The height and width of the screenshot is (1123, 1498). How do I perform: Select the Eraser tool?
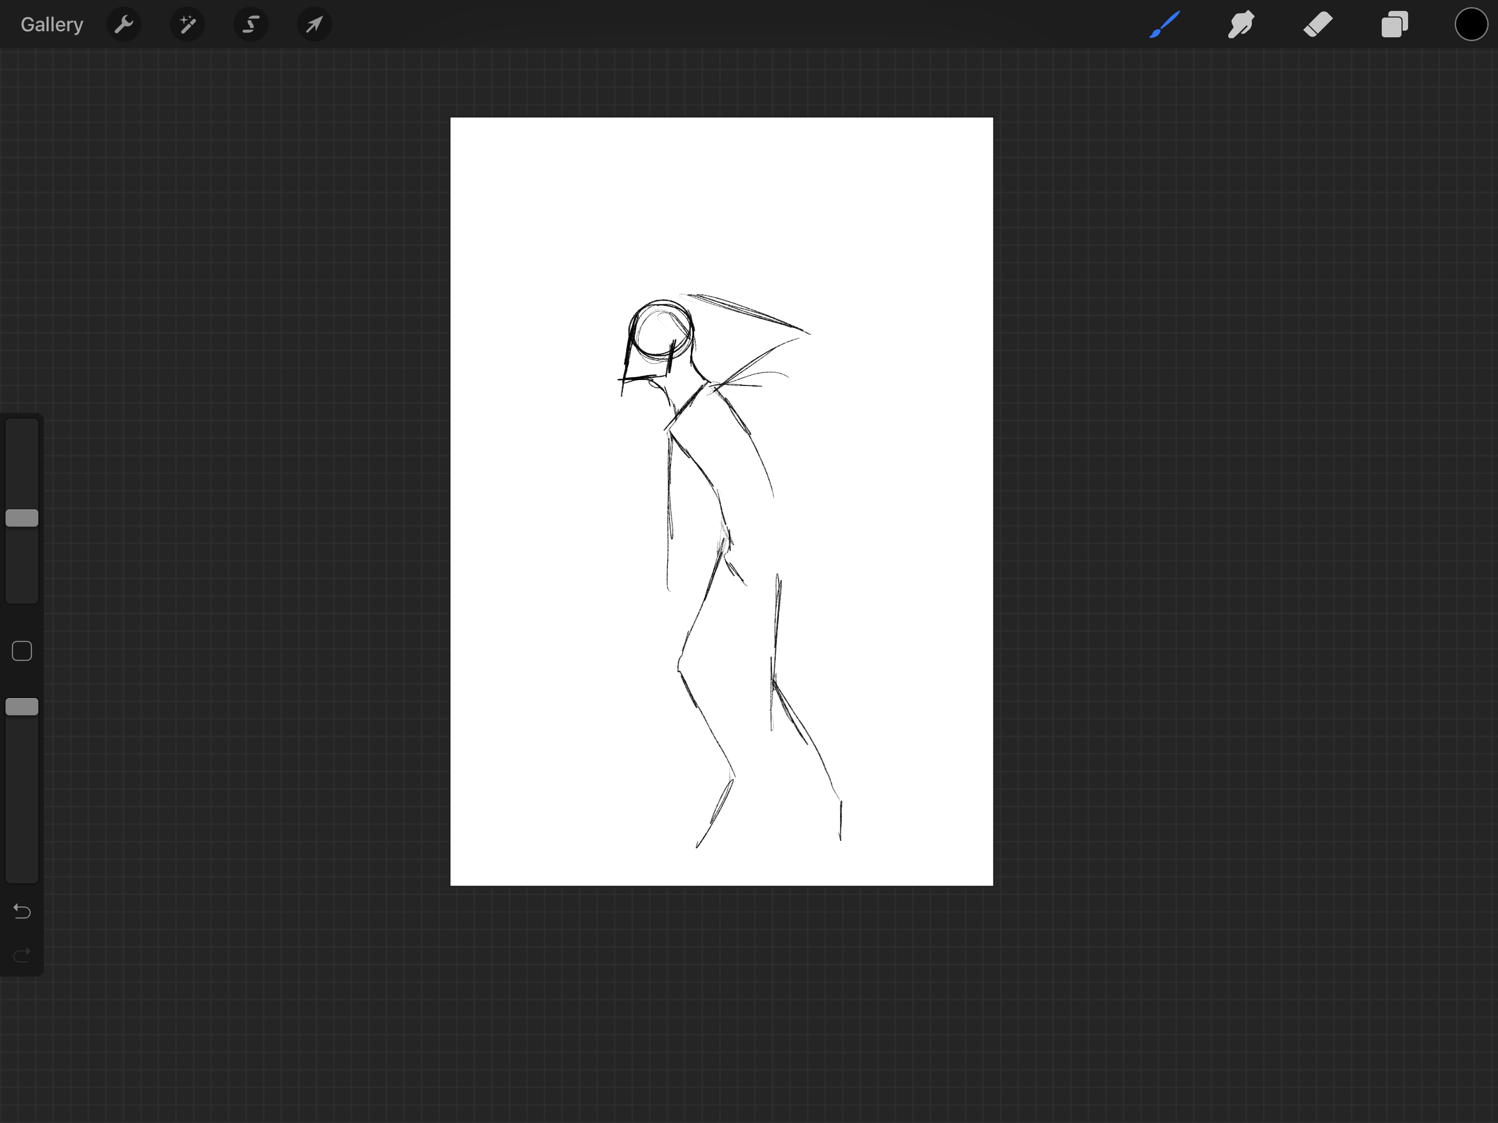coord(1318,24)
